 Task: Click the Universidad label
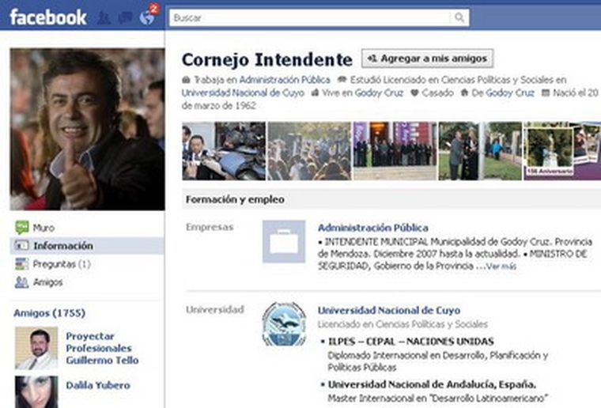coord(214,309)
